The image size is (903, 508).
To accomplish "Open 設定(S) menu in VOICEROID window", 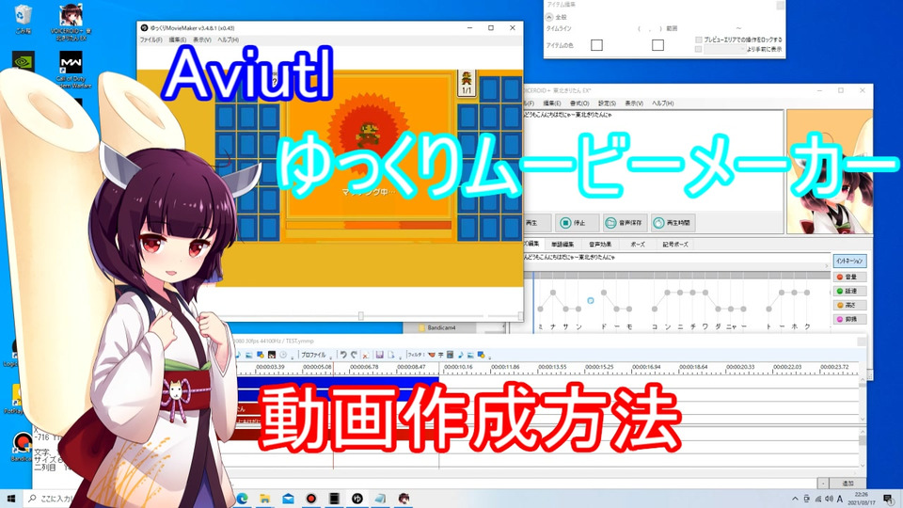I will point(607,103).
